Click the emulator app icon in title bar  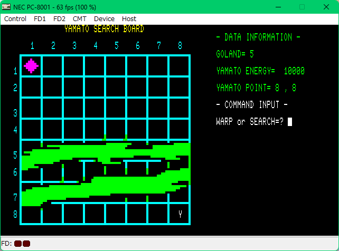6,7
